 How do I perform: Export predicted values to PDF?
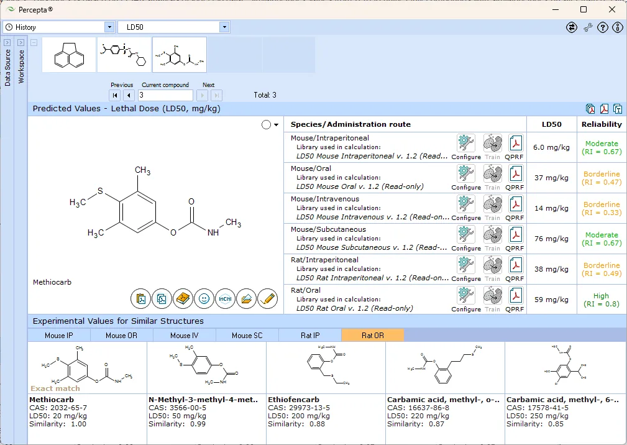pos(604,109)
